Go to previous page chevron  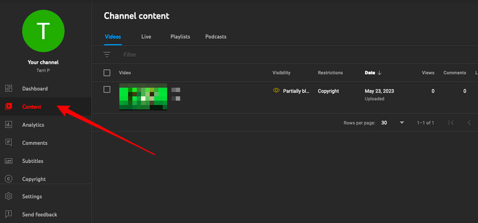click(x=469, y=123)
